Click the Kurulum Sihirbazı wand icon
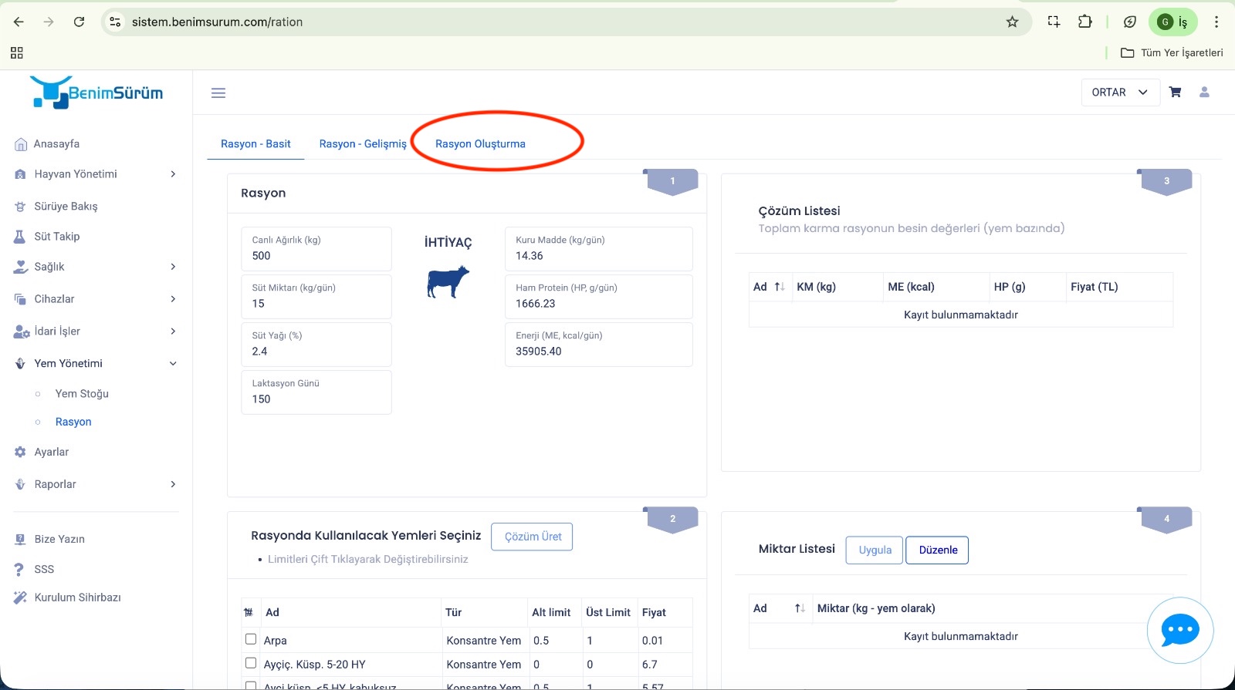Image resolution: width=1235 pixels, height=690 pixels. click(21, 597)
